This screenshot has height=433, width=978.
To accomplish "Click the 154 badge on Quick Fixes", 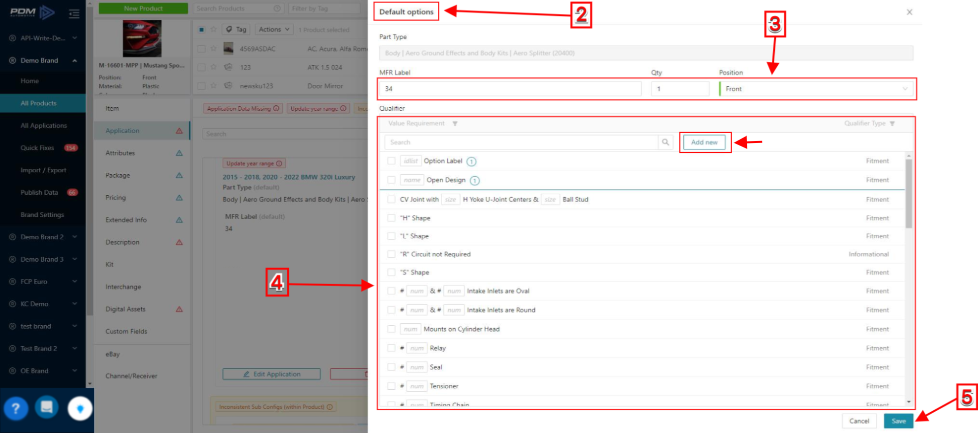I will click(71, 148).
